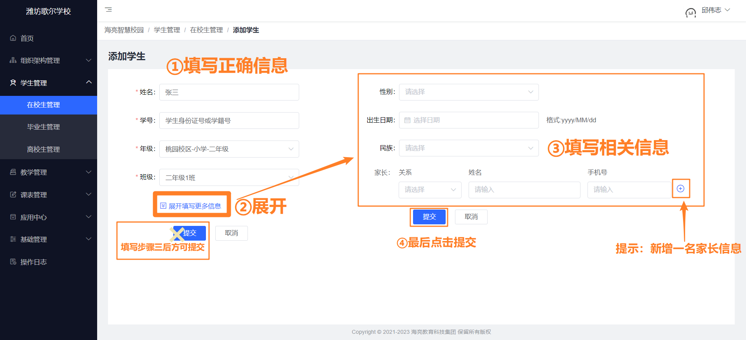Open the 年级 dropdown
Screen dimensions: 746x340
tap(229, 149)
